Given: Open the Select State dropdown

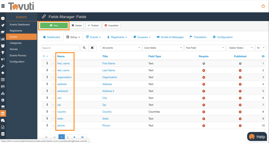Looking at the screenshot, I should (x=240, y=48).
